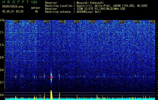Click the large red meteor echo after 0523
Screen dimensions: 158x100
click(51, 77)
